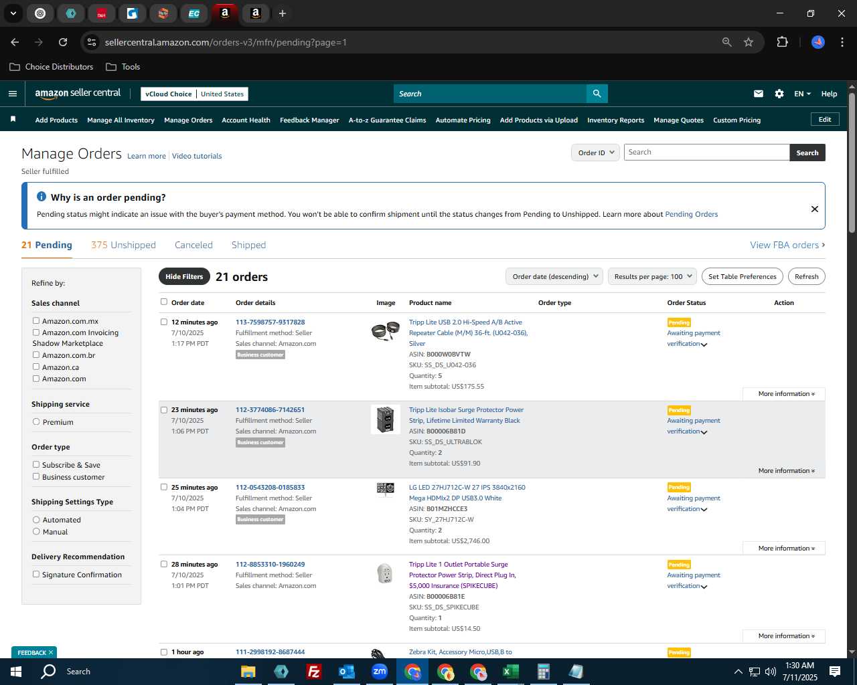857x685 pixels.
Task: Follow the View FBA orders link
Action: click(x=787, y=245)
